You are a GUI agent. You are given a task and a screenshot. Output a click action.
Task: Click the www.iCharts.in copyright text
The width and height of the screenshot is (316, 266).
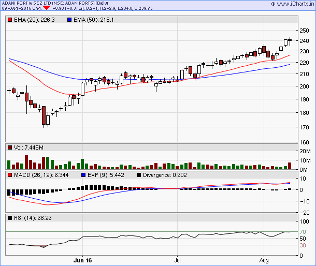pos(293,4)
